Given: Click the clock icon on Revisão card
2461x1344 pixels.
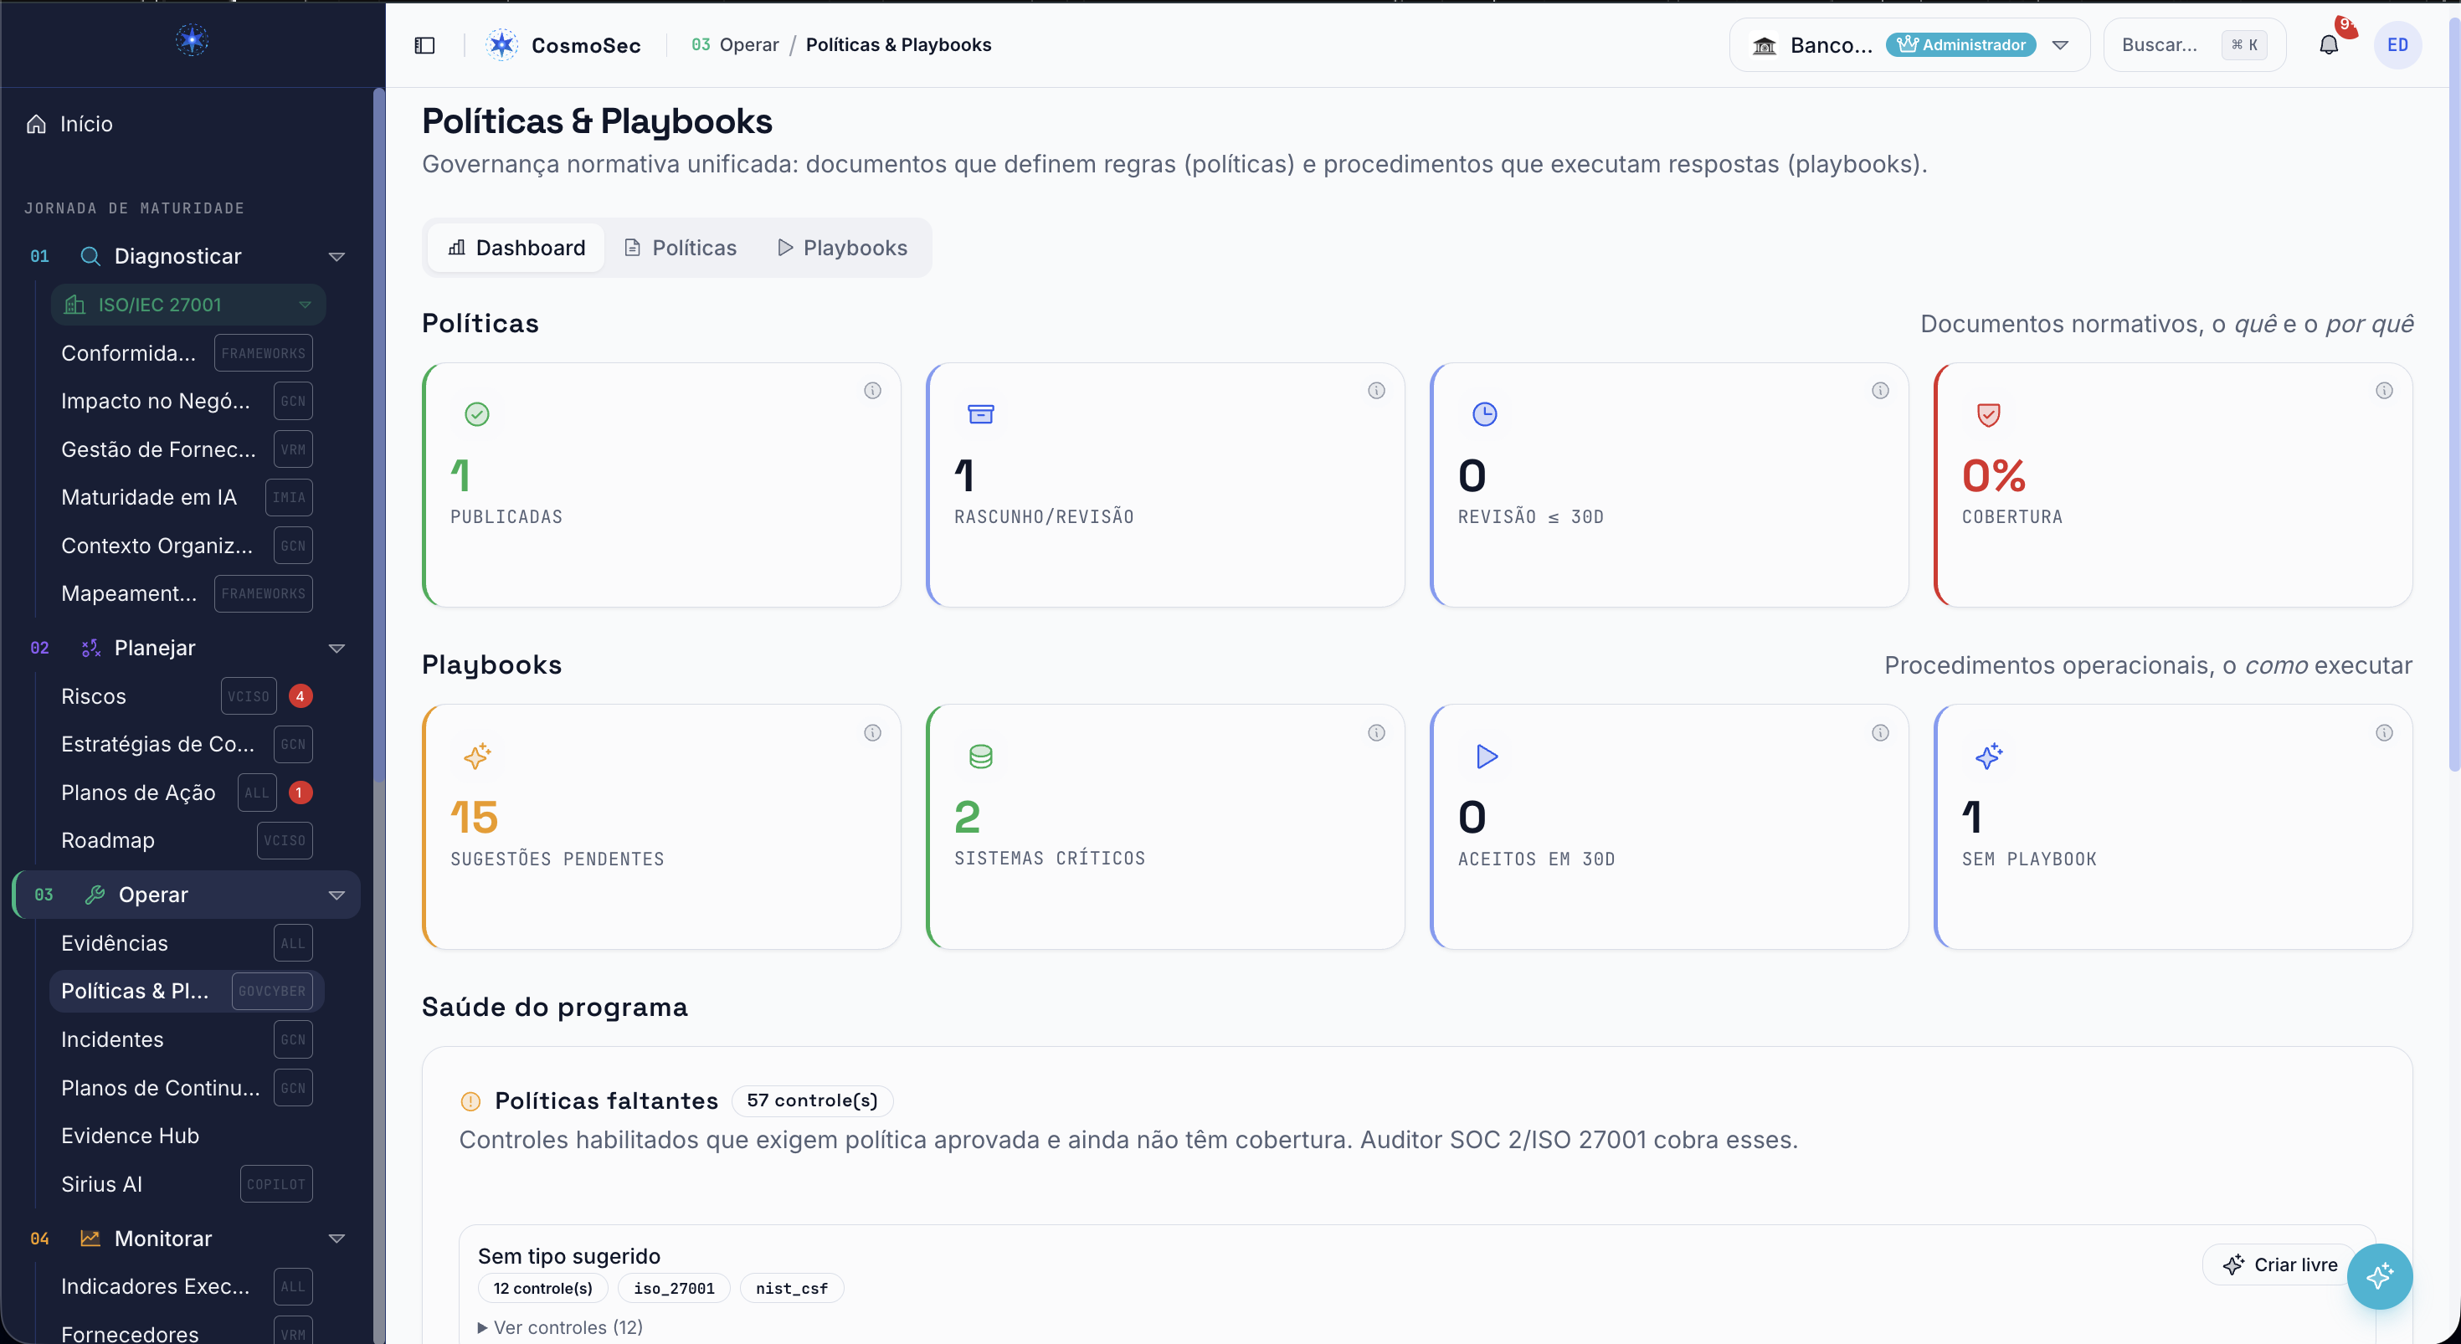Looking at the screenshot, I should 1485,413.
